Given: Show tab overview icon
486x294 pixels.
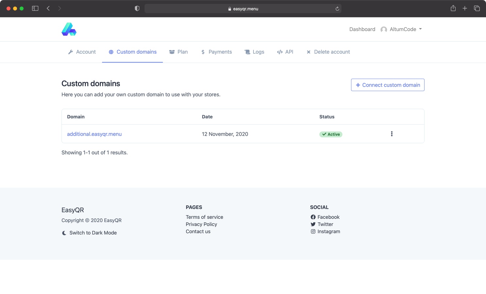Looking at the screenshot, I should pyautogui.click(x=477, y=8).
